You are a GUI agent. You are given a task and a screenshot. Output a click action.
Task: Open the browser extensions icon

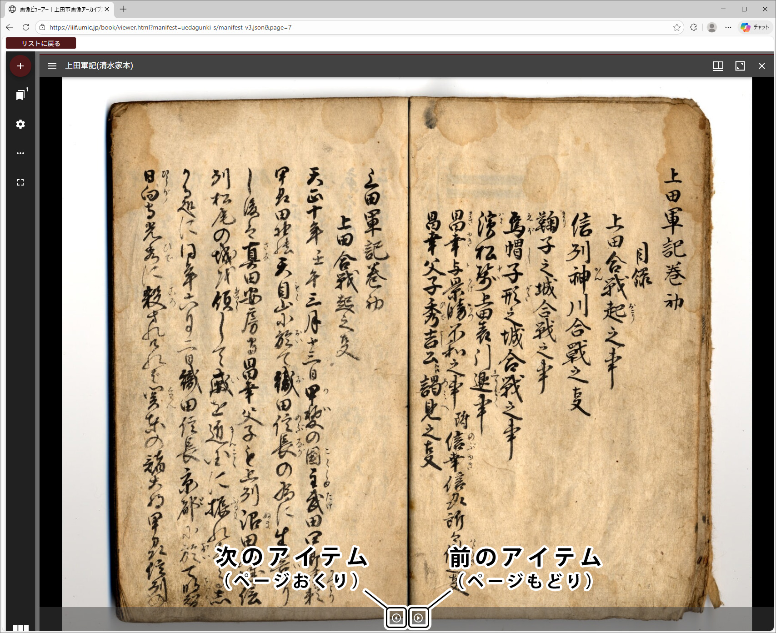693,27
